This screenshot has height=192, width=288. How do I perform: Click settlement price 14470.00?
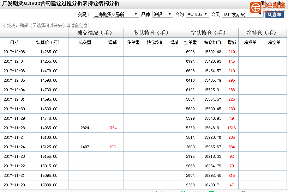(x=49, y=71)
